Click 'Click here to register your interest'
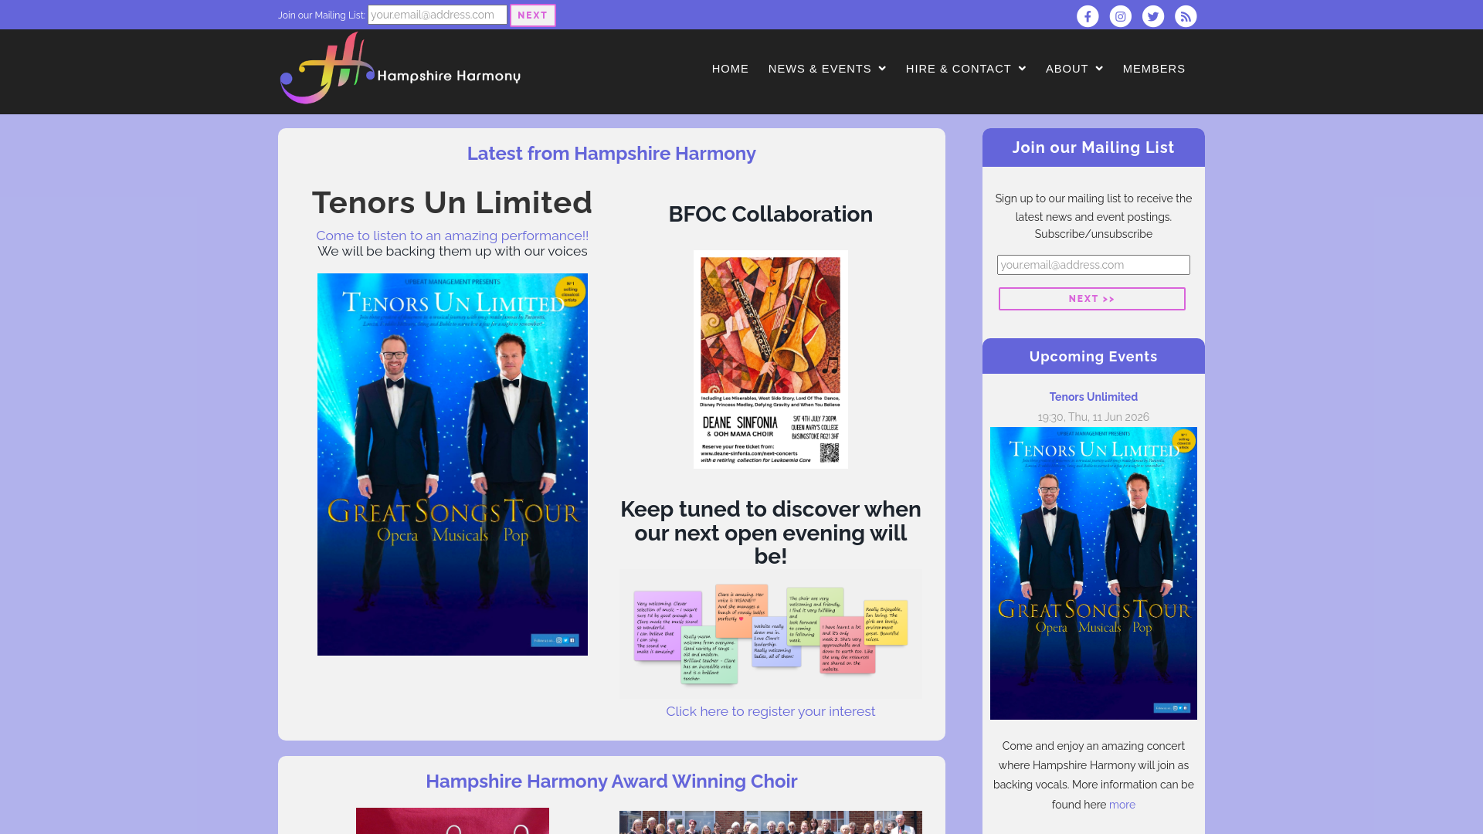Image resolution: width=1483 pixels, height=834 pixels. coord(770,711)
